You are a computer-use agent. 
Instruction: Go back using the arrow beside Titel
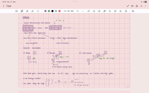point(4,6)
